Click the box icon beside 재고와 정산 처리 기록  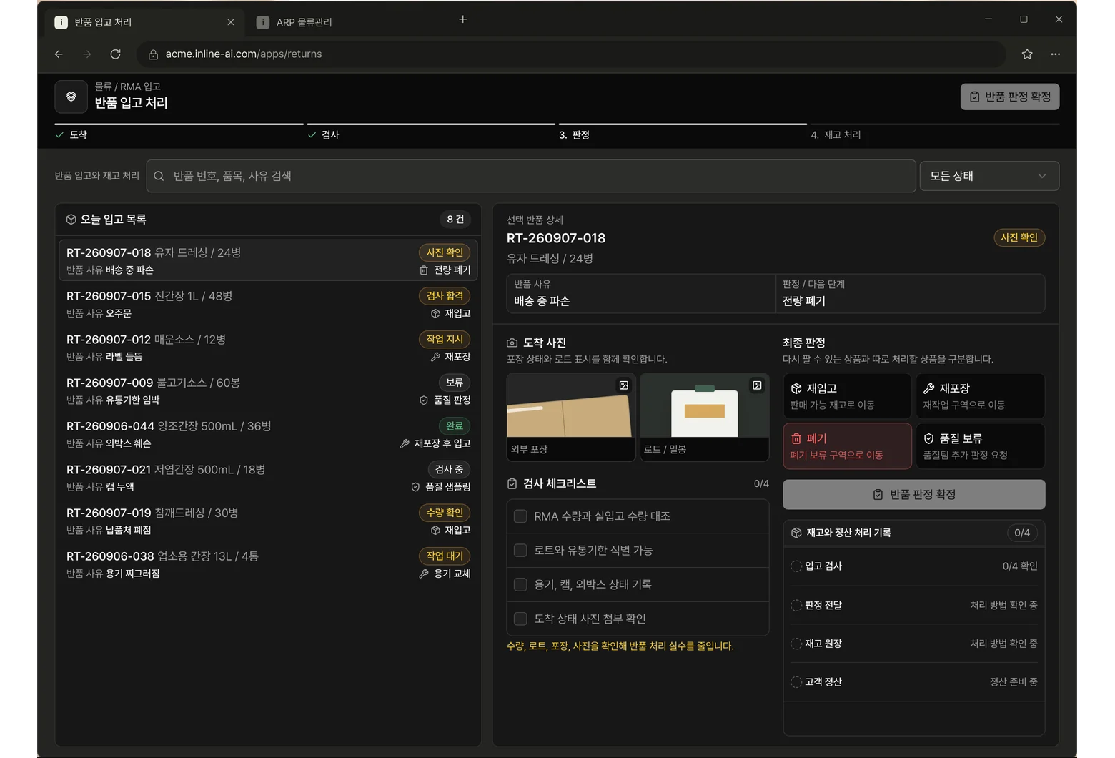(796, 533)
